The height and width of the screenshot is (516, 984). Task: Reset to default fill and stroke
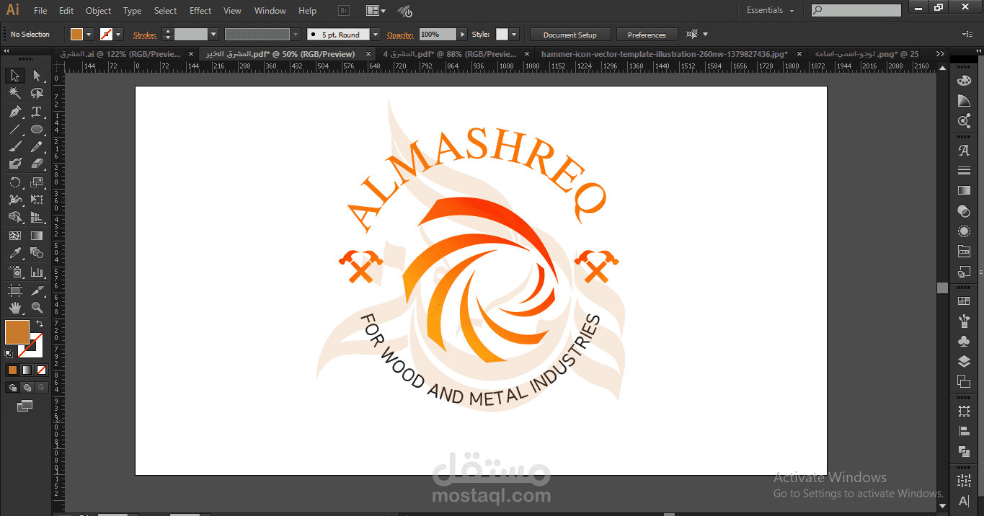tap(9, 354)
